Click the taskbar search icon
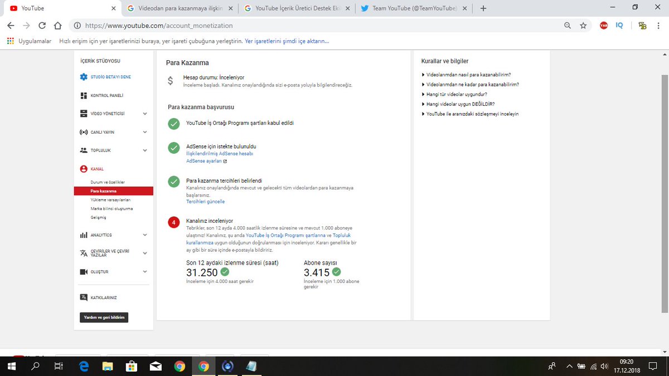Screen dimensions: 669x376 coord(36,366)
